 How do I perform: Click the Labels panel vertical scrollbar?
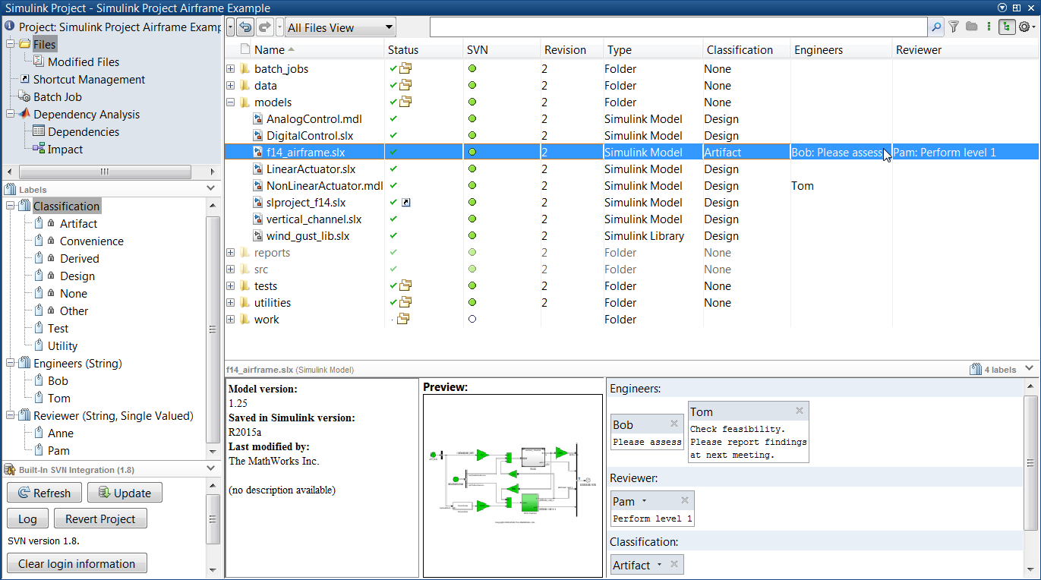pyautogui.click(x=213, y=329)
